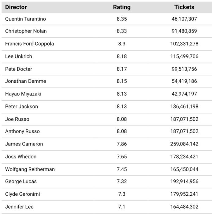Click Peter Jackson's tickets value 136,461,198

point(184,106)
